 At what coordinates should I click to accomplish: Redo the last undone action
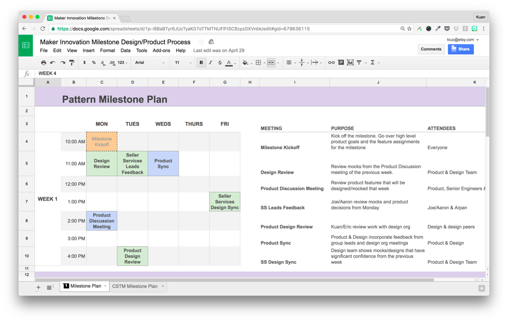coord(62,62)
